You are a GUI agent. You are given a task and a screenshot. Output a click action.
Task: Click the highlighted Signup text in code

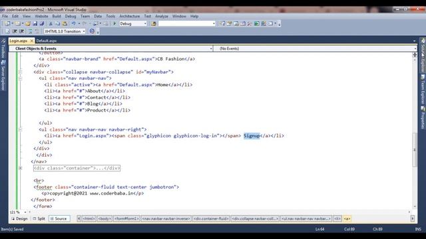click(252, 135)
